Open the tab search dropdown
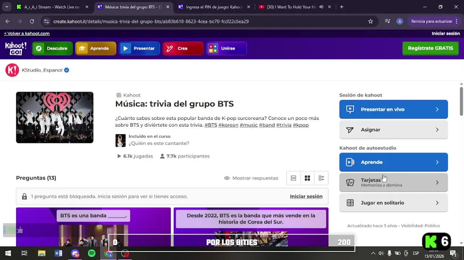This screenshot has width=464, height=260. [x=7, y=7]
